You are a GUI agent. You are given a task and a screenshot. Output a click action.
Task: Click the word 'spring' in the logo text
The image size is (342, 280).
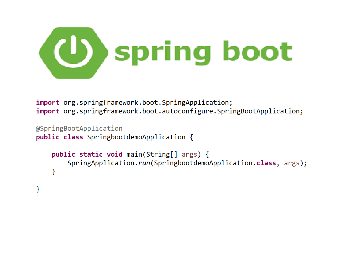click(162, 53)
